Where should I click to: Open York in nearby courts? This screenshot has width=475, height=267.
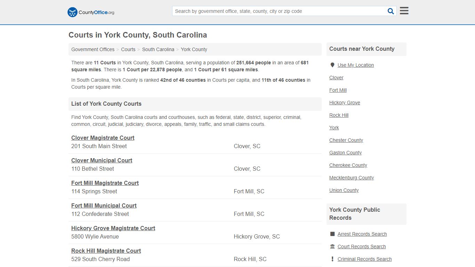pyautogui.click(x=334, y=128)
